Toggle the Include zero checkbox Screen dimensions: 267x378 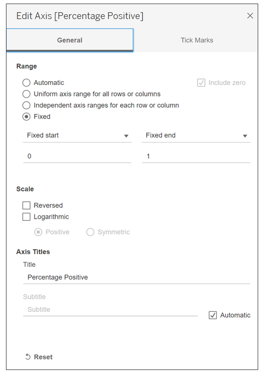tap(201, 83)
